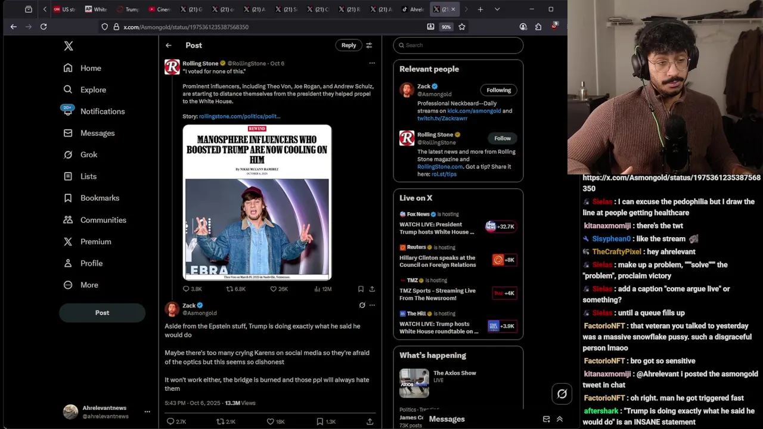
Task: Open new message icon in Messages drawer
Action: tap(546, 419)
